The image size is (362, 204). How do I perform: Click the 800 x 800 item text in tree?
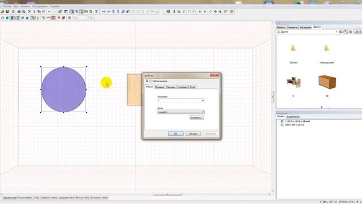[x=295, y=125]
